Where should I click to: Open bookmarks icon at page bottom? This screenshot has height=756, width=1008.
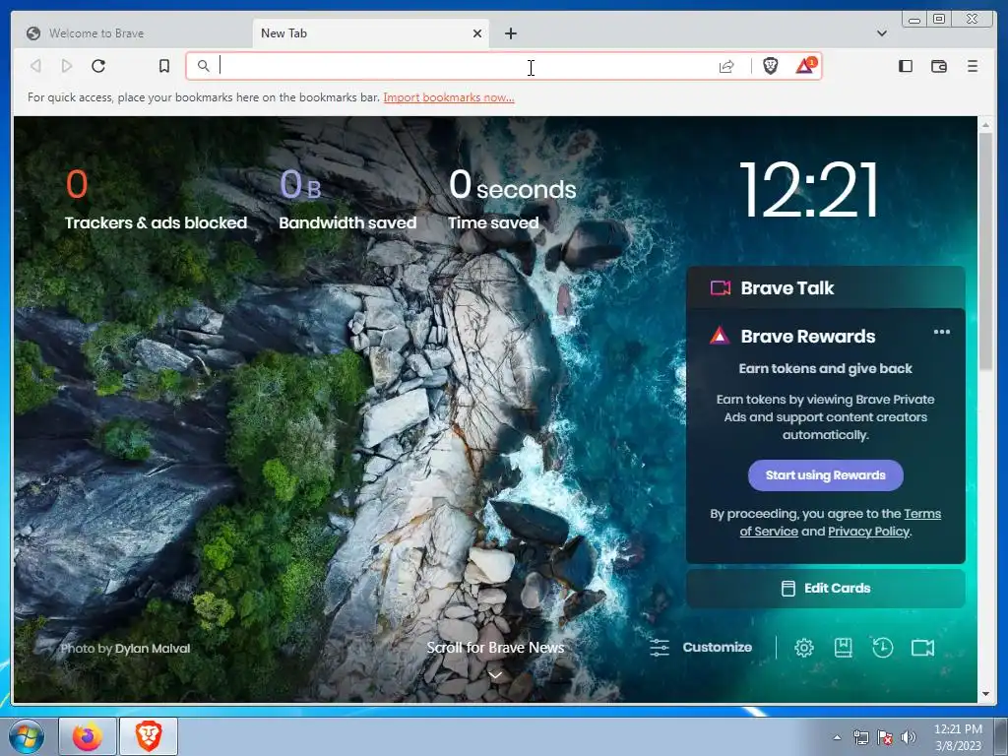843,648
